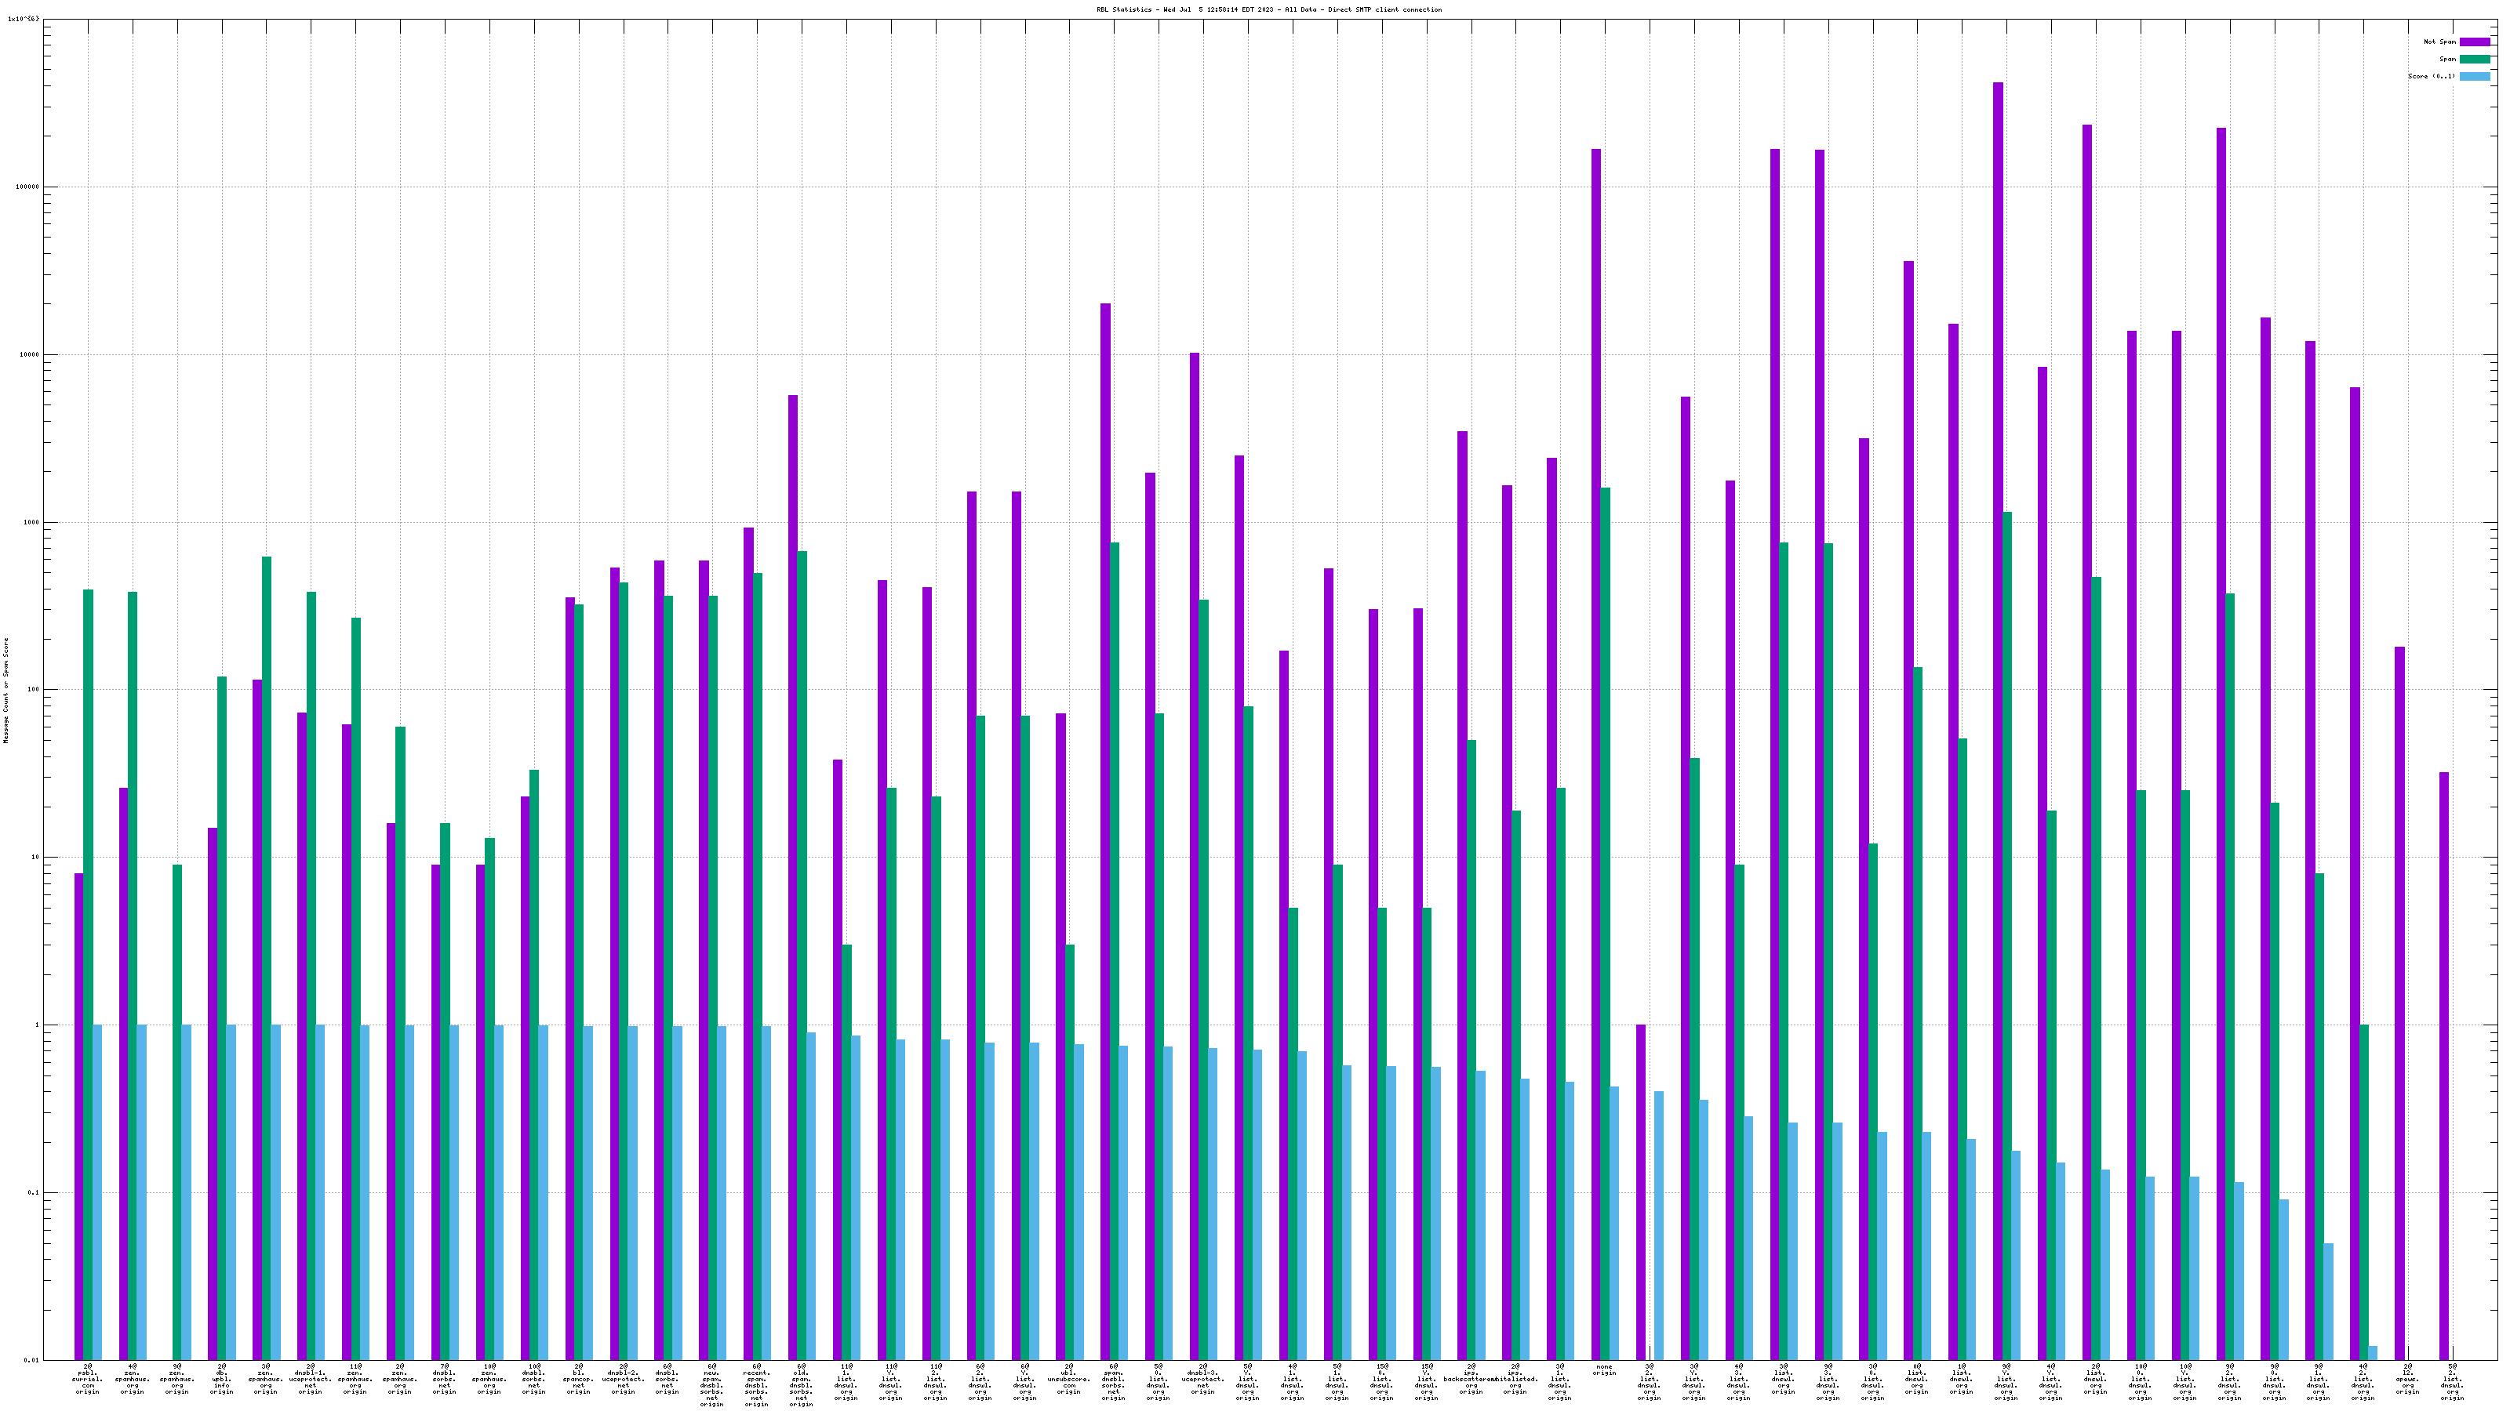Click the 'Message Count or Spam Score' axis label
The height and width of the screenshot is (1411, 2510).
pos(5,691)
